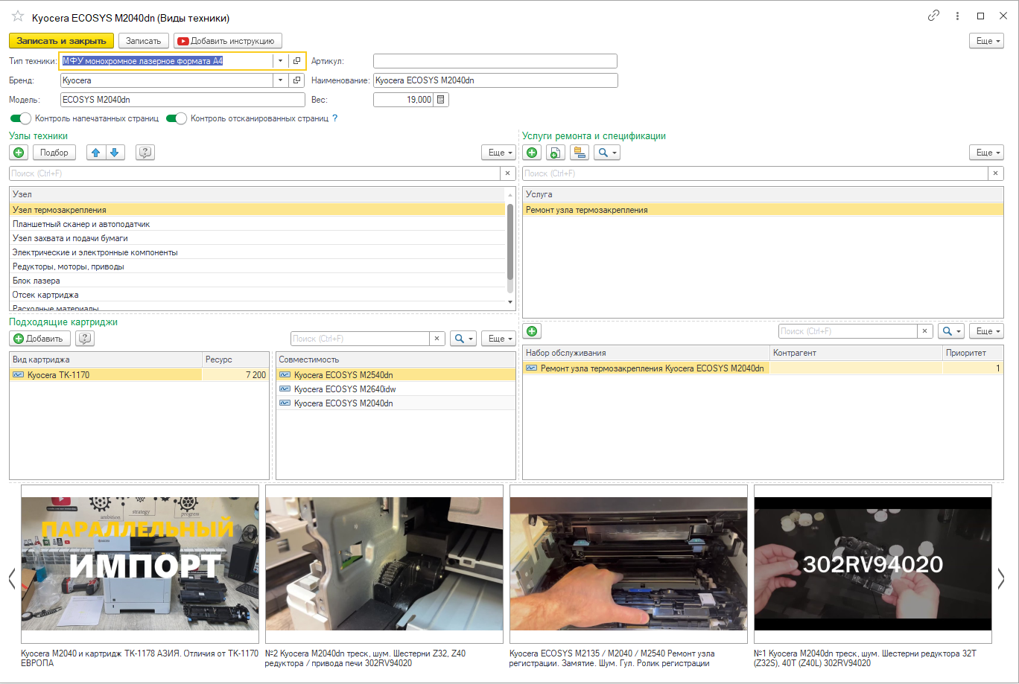Add a new row in Узлы техники

[x=19, y=153]
